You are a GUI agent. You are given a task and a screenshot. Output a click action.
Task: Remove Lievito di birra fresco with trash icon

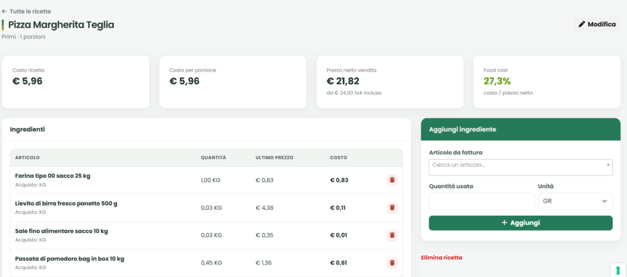(392, 207)
